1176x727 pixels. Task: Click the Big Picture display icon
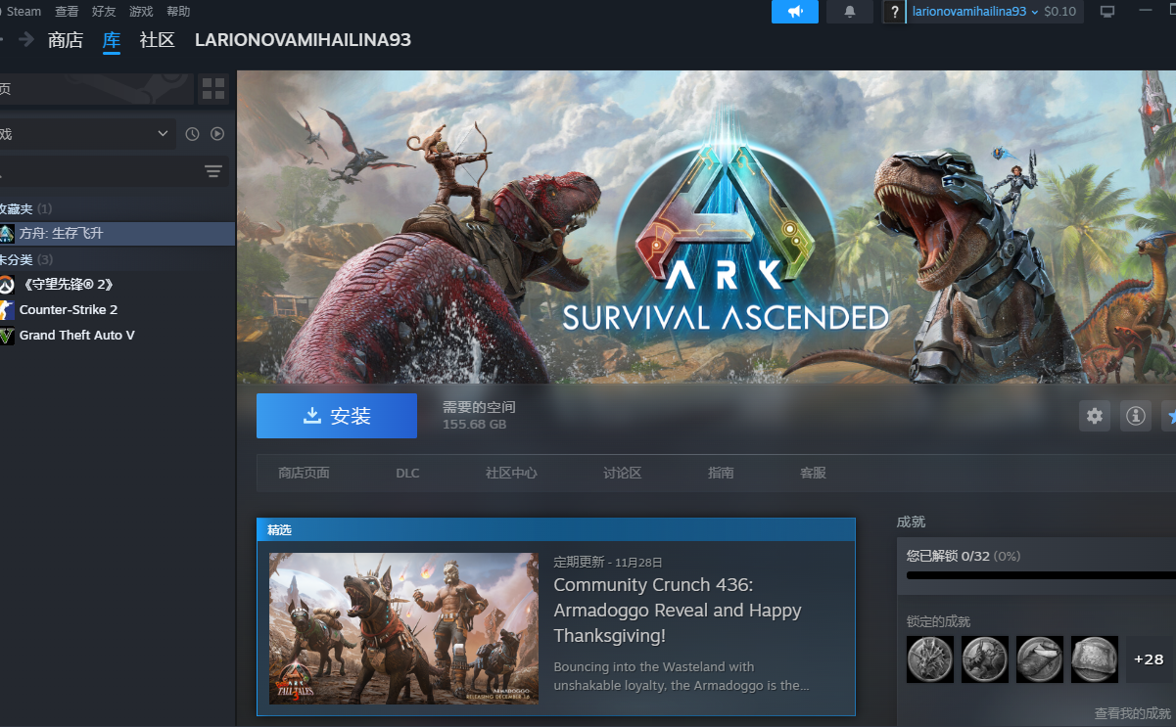(1107, 12)
